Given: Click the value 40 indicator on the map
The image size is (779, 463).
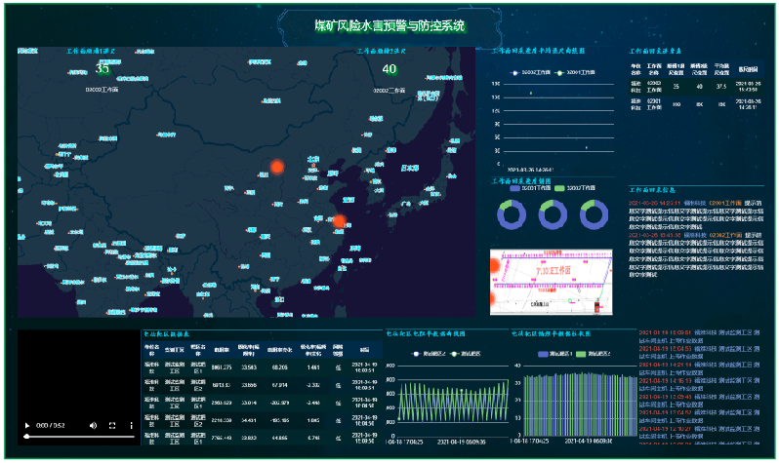Looking at the screenshot, I should (x=389, y=69).
